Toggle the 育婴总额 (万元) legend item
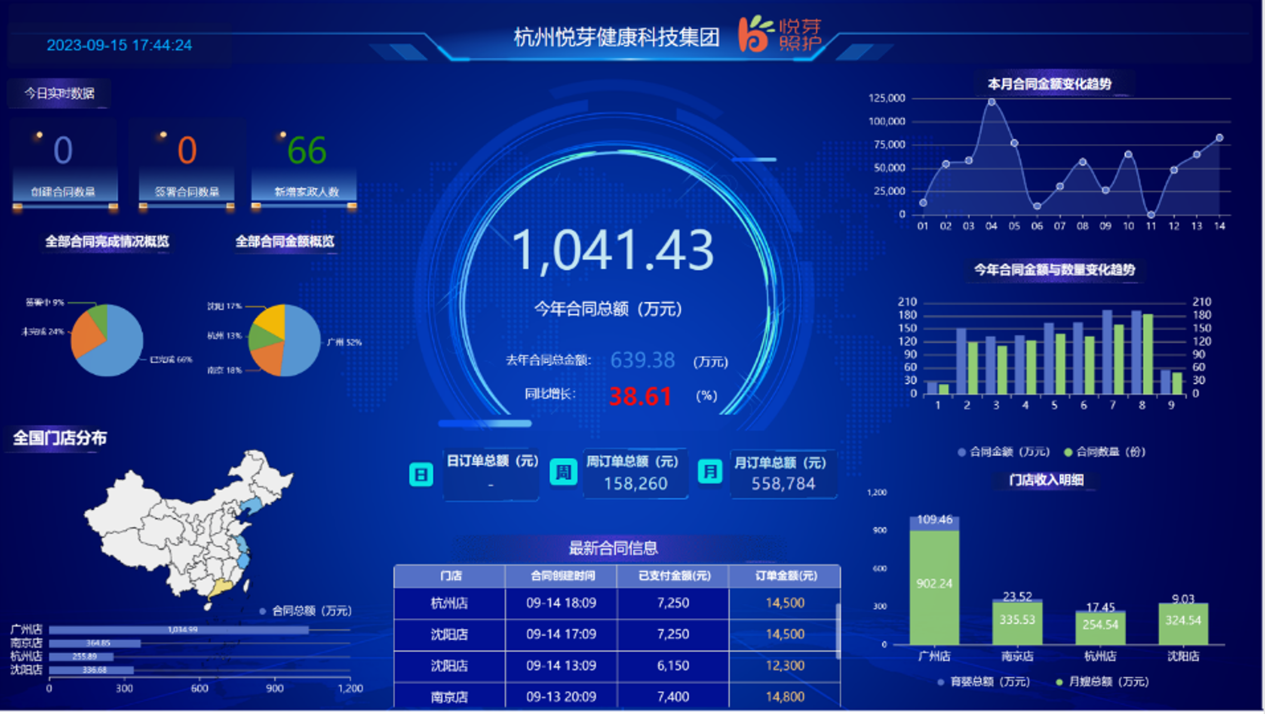1265x714 pixels. [x=983, y=682]
